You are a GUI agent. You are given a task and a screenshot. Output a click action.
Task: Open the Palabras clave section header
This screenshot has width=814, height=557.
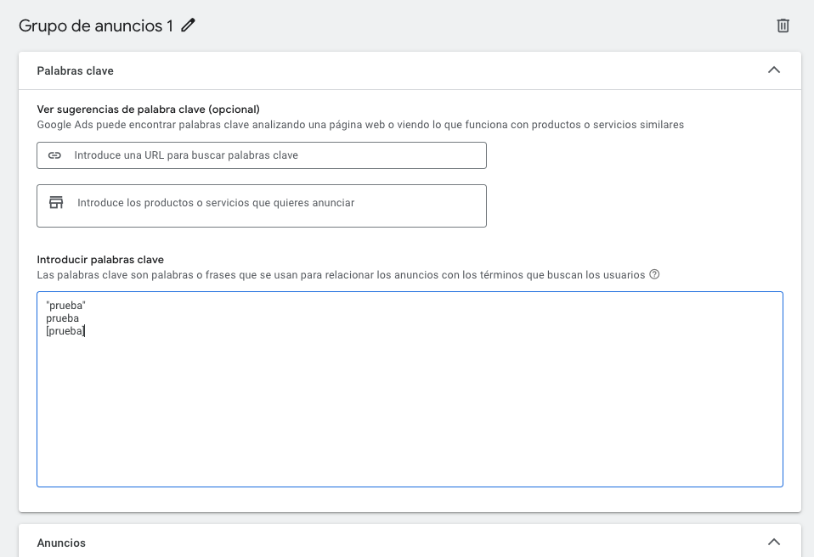pyautogui.click(x=75, y=70)
